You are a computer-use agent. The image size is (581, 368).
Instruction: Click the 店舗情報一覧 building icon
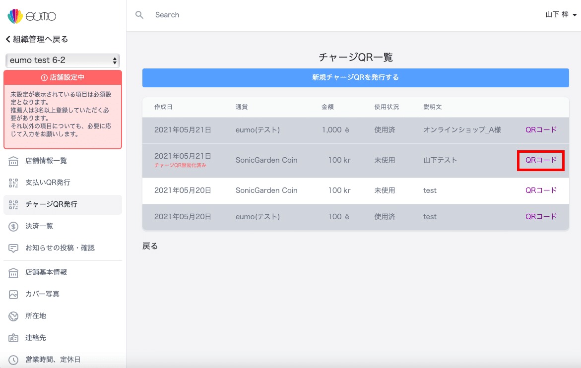pyautogui.click(x=13, y=161)
